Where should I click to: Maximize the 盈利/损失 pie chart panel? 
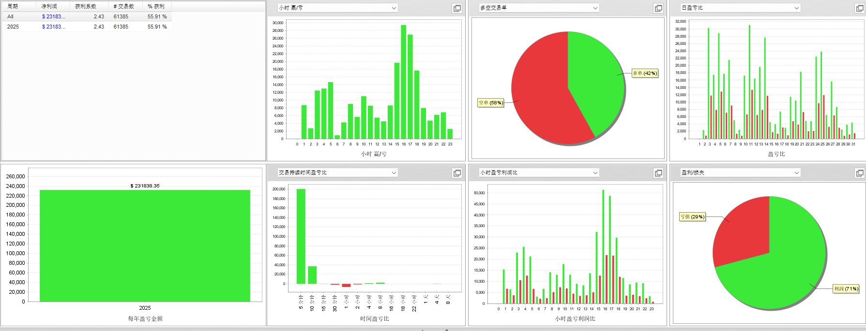coord(860,173)
